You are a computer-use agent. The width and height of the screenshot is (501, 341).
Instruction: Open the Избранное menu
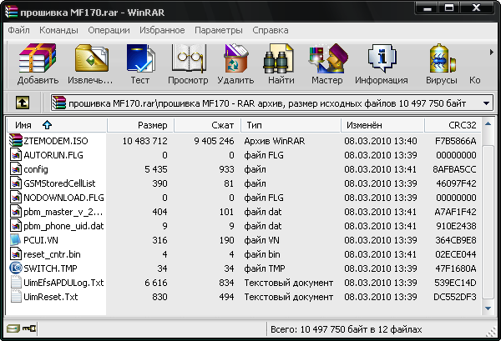tap(164, 30)
